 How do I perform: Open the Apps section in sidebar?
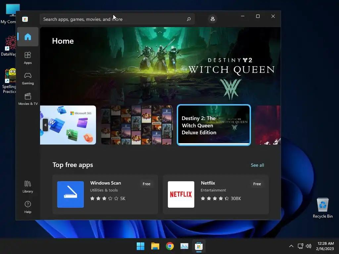pyautogui.click(x=28, y=58)
